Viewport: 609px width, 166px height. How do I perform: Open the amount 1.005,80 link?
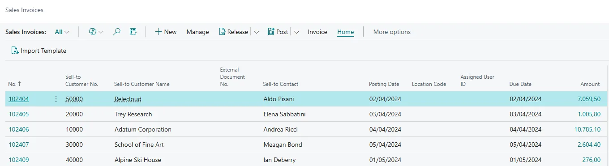[589, 114]
